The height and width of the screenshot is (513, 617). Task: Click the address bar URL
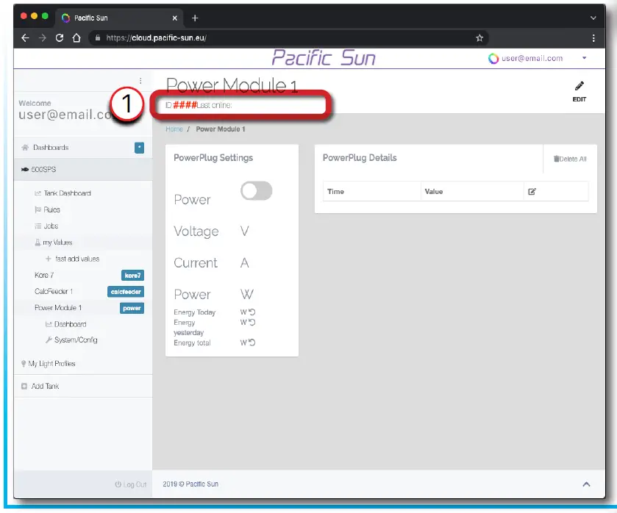tap(156, 37)
